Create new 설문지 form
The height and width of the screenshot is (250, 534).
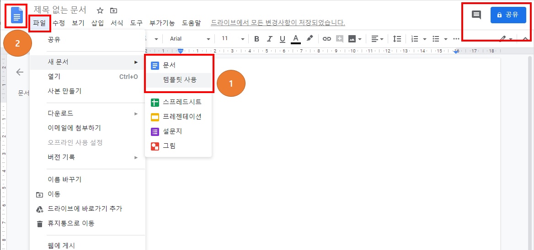click(x=178, y=131)
